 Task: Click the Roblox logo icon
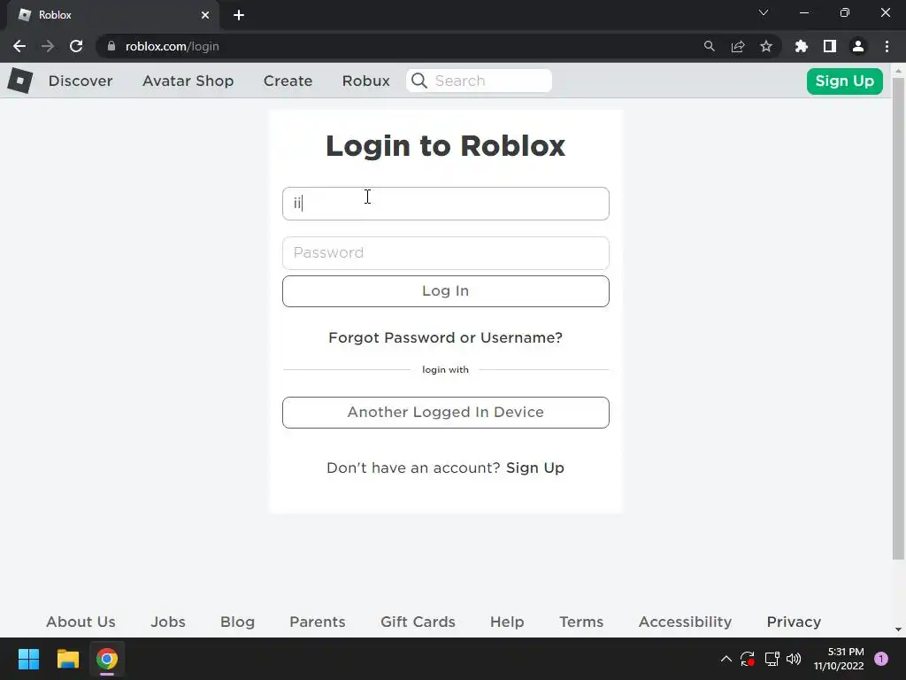coord(20,81)
